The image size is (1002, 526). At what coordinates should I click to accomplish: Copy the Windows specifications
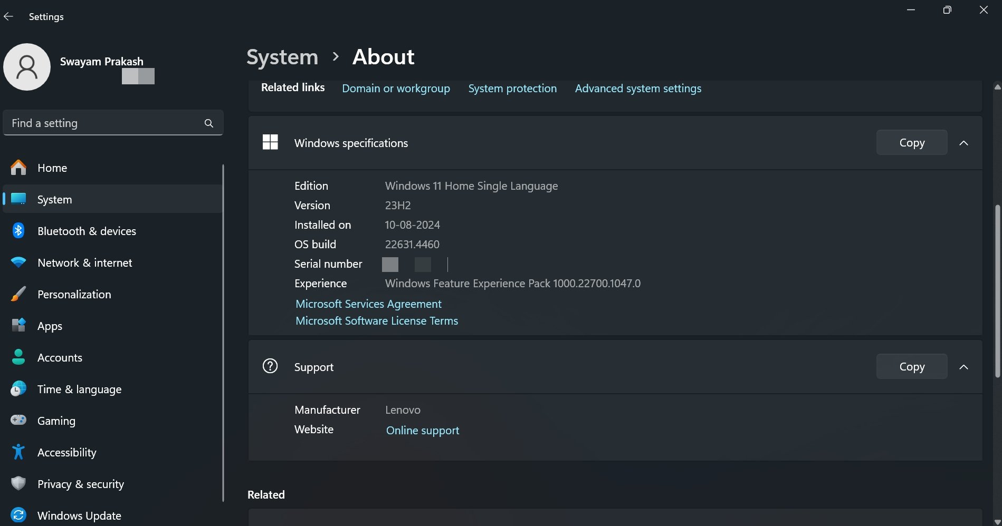click(x=912, y=142)
